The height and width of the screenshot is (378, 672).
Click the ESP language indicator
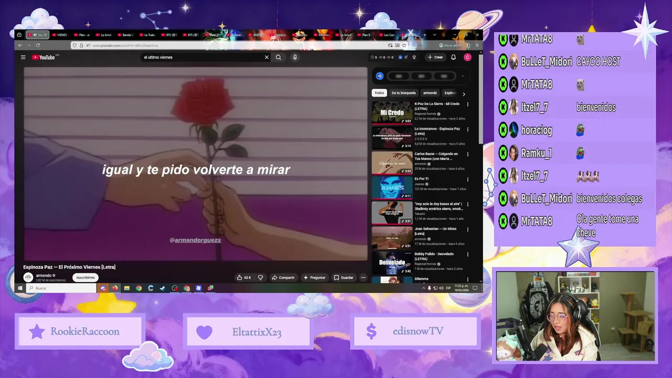(x=448, y=288)
